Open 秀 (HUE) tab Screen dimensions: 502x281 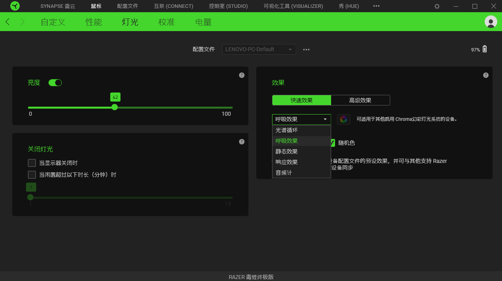[349, 6]
